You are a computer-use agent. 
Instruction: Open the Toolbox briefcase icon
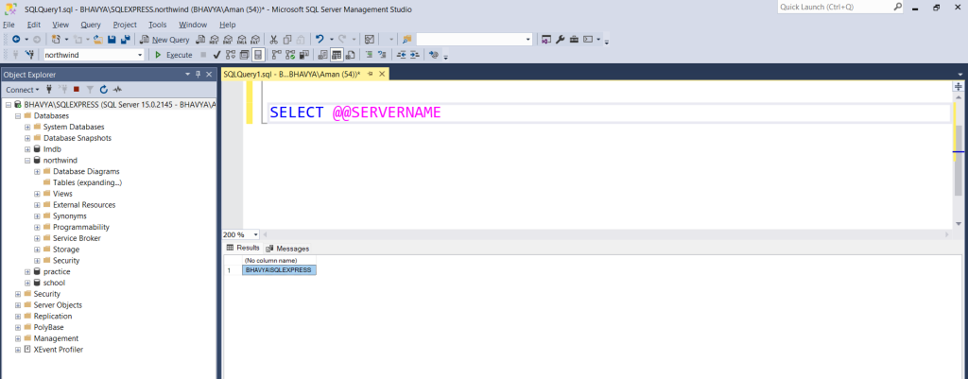click(574, 40)
